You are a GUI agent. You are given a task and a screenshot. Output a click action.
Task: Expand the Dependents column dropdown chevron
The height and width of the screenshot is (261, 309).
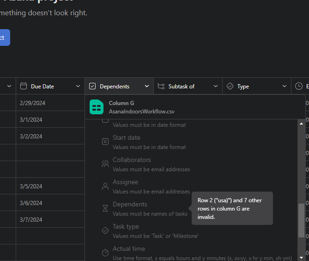(146, 86)
